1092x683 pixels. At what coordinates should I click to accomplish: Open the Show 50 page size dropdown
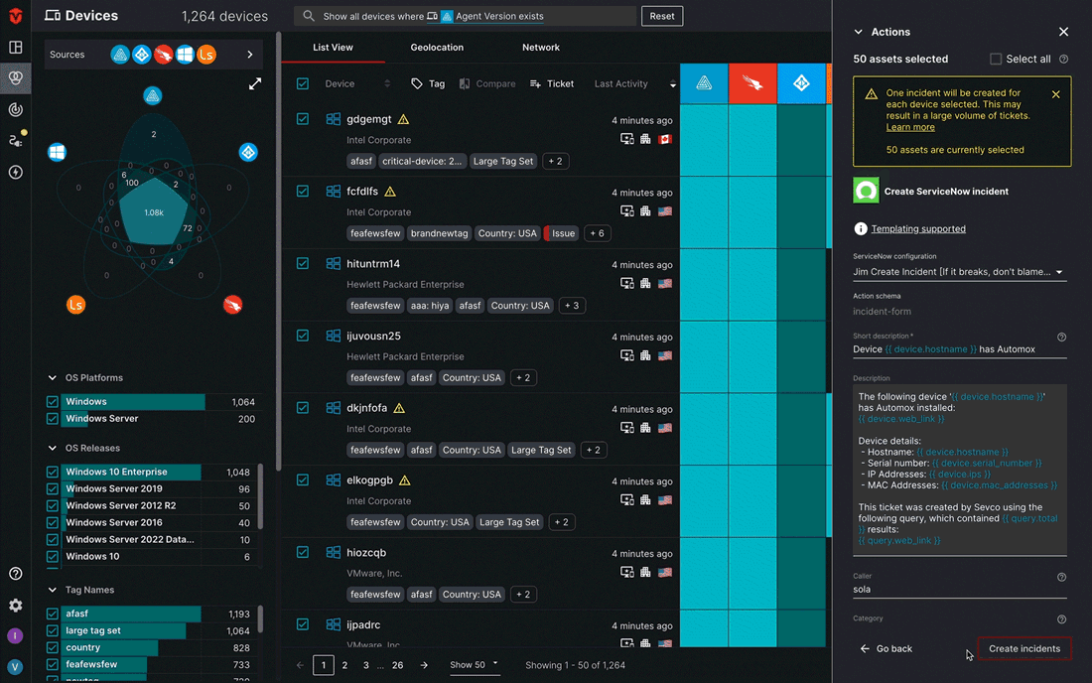474,665
